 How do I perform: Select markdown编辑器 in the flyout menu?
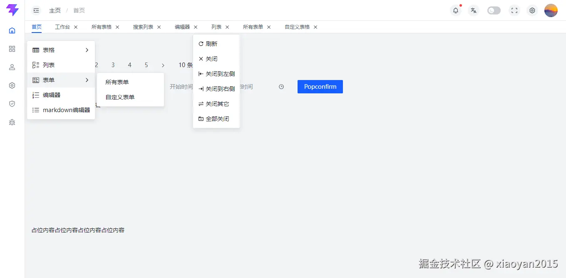(61, 110)
